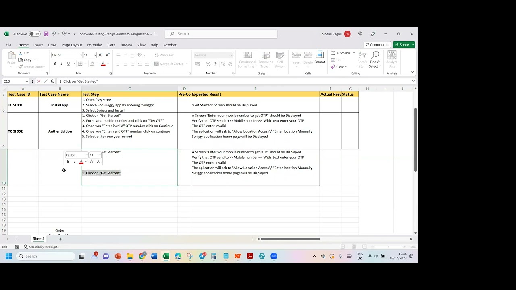Viewport: 516px width, 290px height.
Task: Click the Clear button in Editing group
Action: click(x=339, y=67)
